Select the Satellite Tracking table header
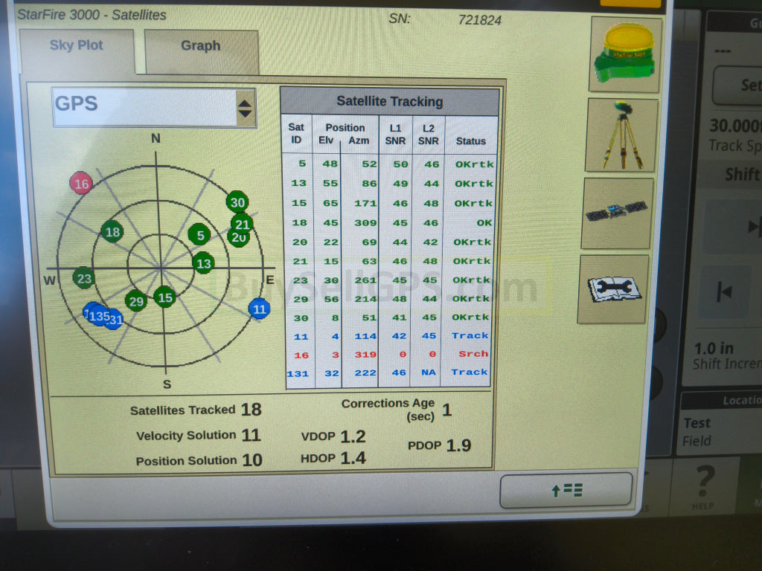The height and width of the screenshot is (571, 762). pos(390,101)
